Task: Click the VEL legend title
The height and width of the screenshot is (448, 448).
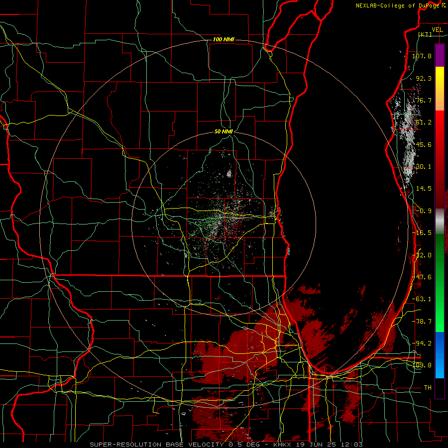Action: click(437, 30)
